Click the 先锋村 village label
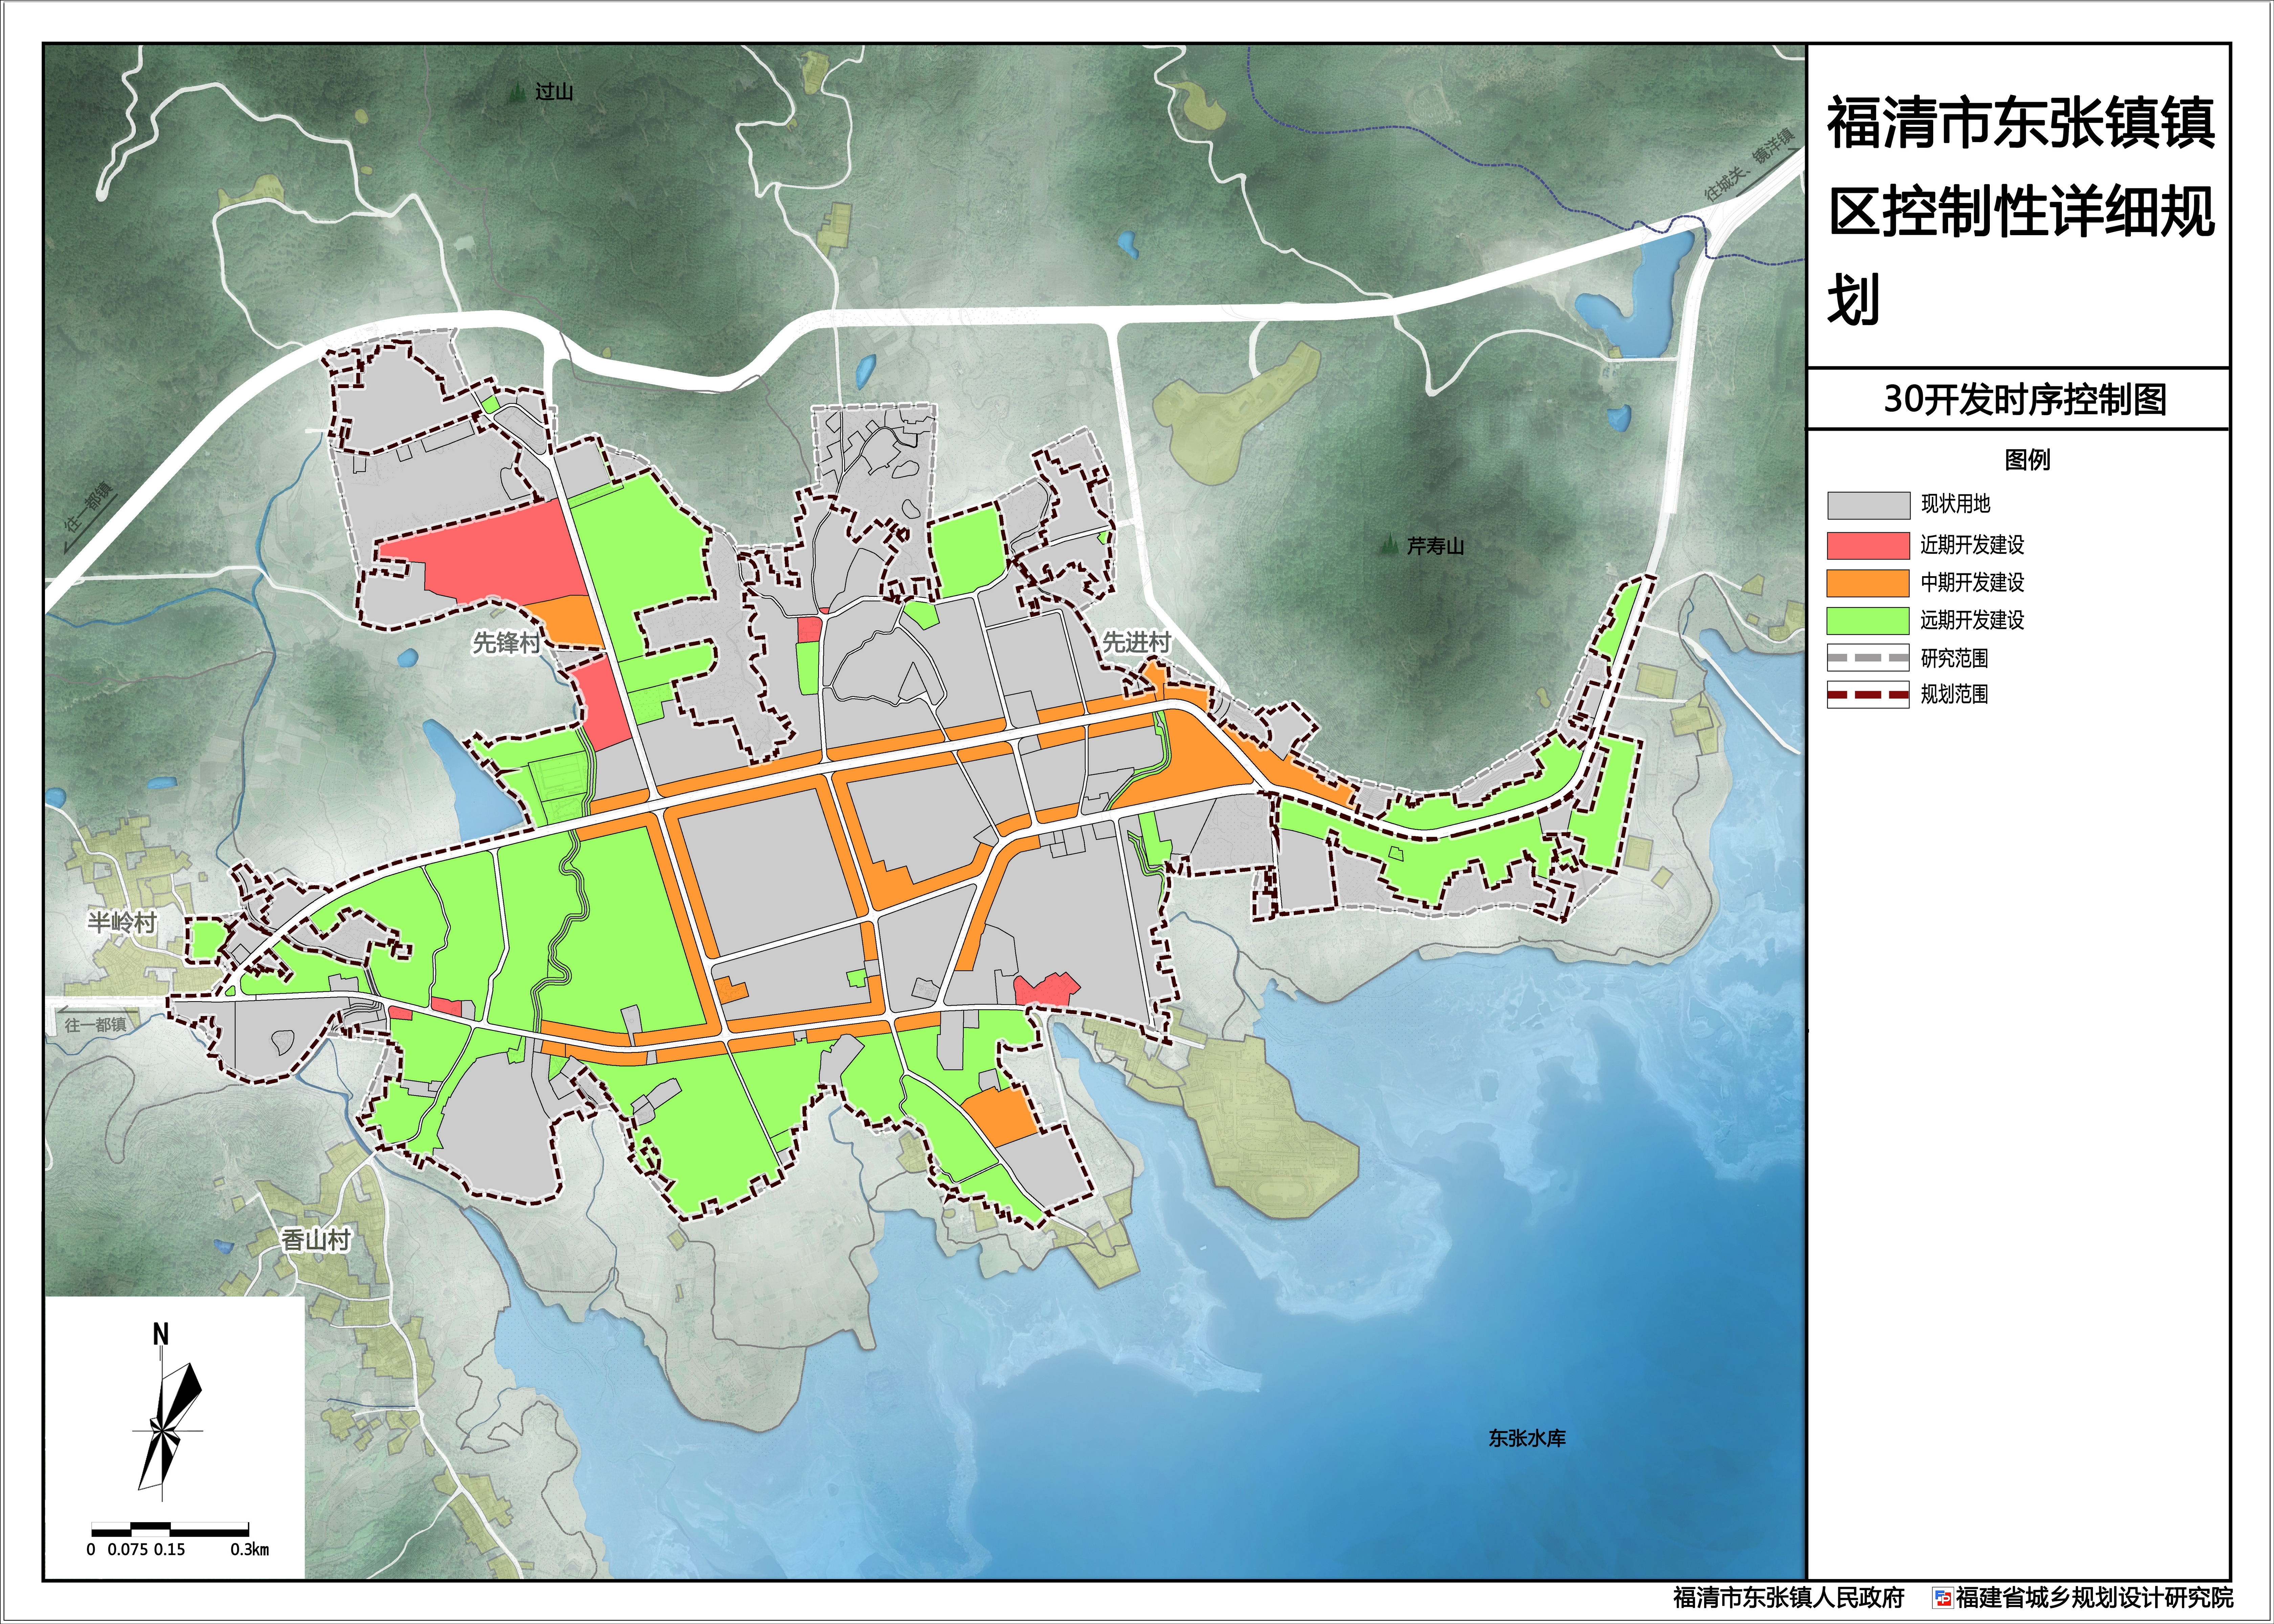2274x1624 pixels. tap(506, 642)
